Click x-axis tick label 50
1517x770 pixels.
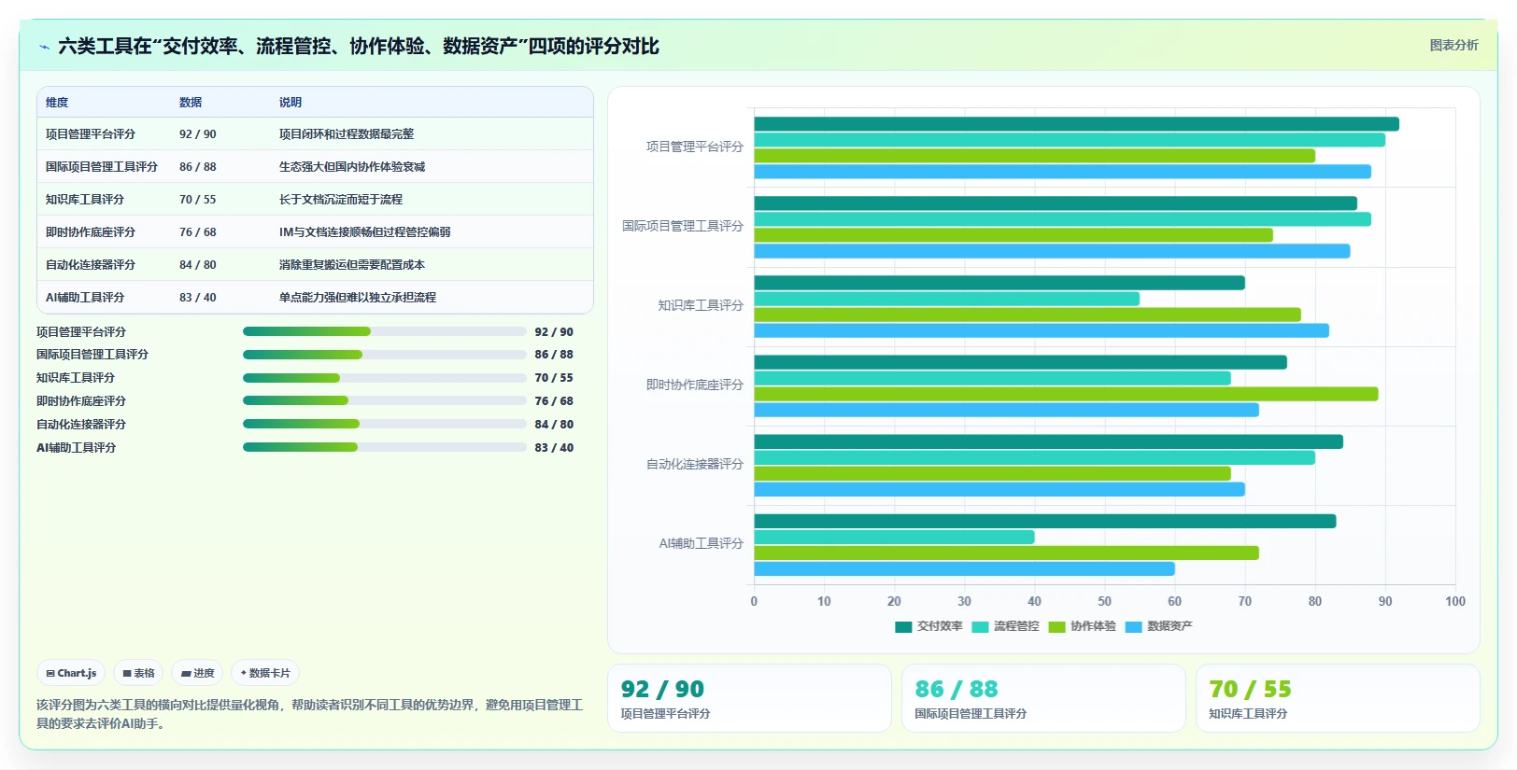coord(1104,602)
